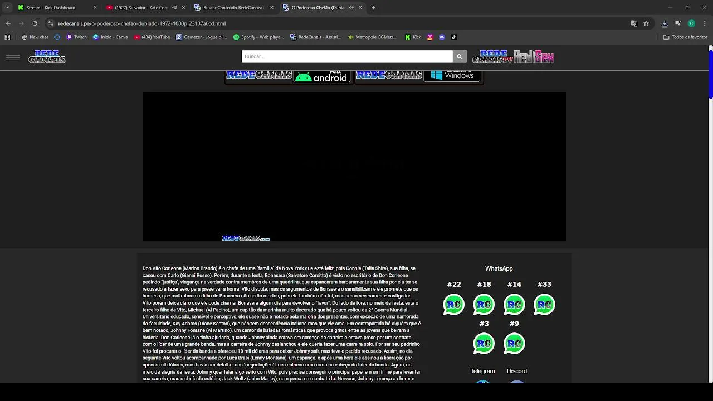Bookmark this page with star icon
The image size is (713, 401).
click(x=646, y=23)
